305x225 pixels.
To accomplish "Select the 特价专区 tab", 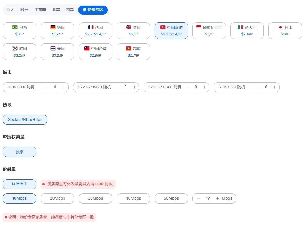I will 93,10.
